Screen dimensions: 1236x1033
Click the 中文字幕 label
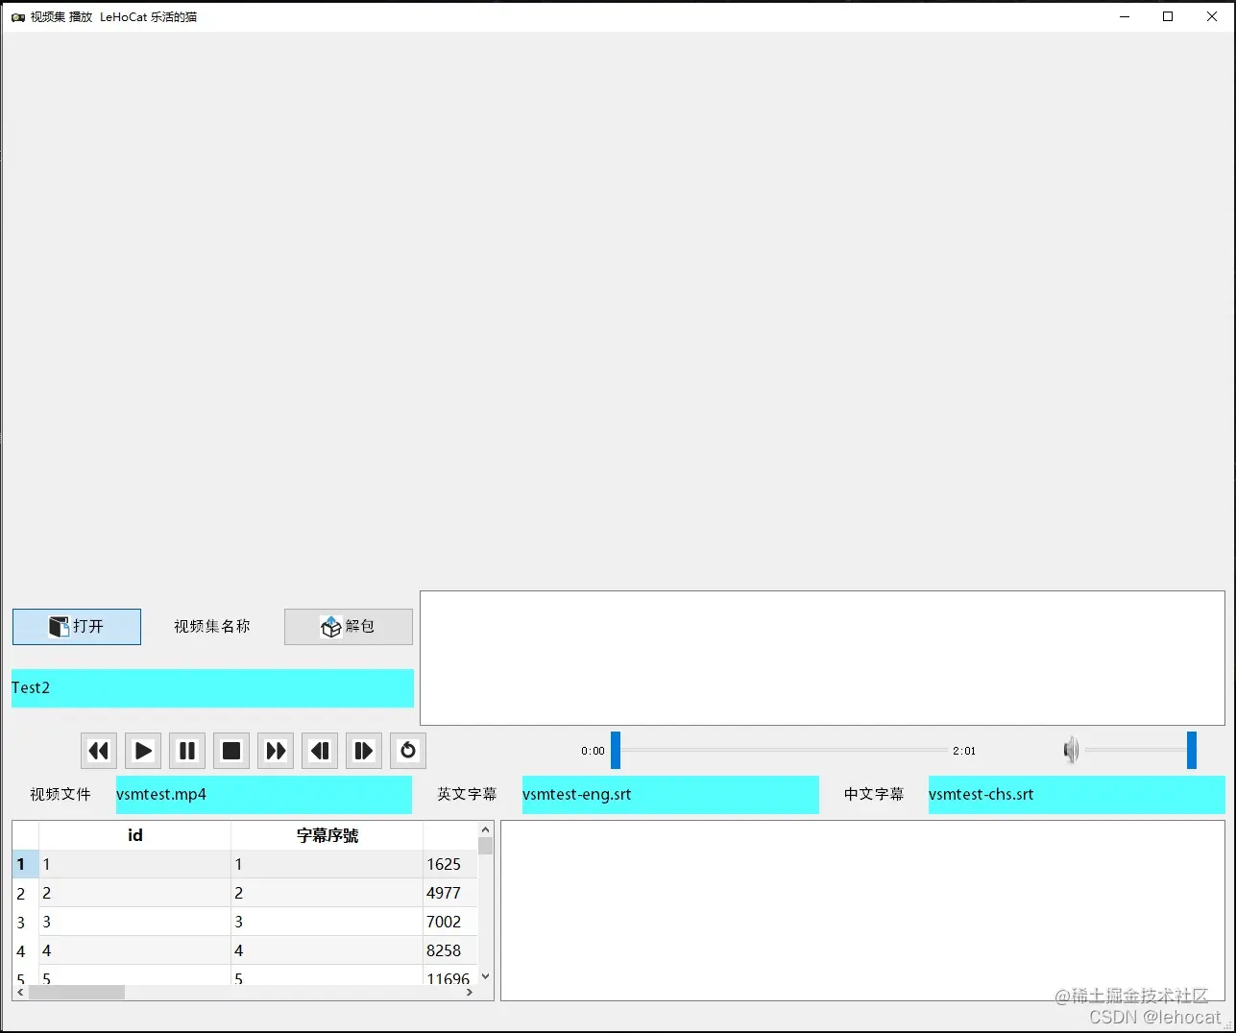tap(874, 795)
